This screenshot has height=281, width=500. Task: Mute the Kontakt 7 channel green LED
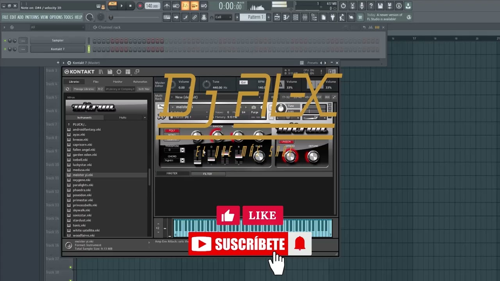click(x=5, y=49)
